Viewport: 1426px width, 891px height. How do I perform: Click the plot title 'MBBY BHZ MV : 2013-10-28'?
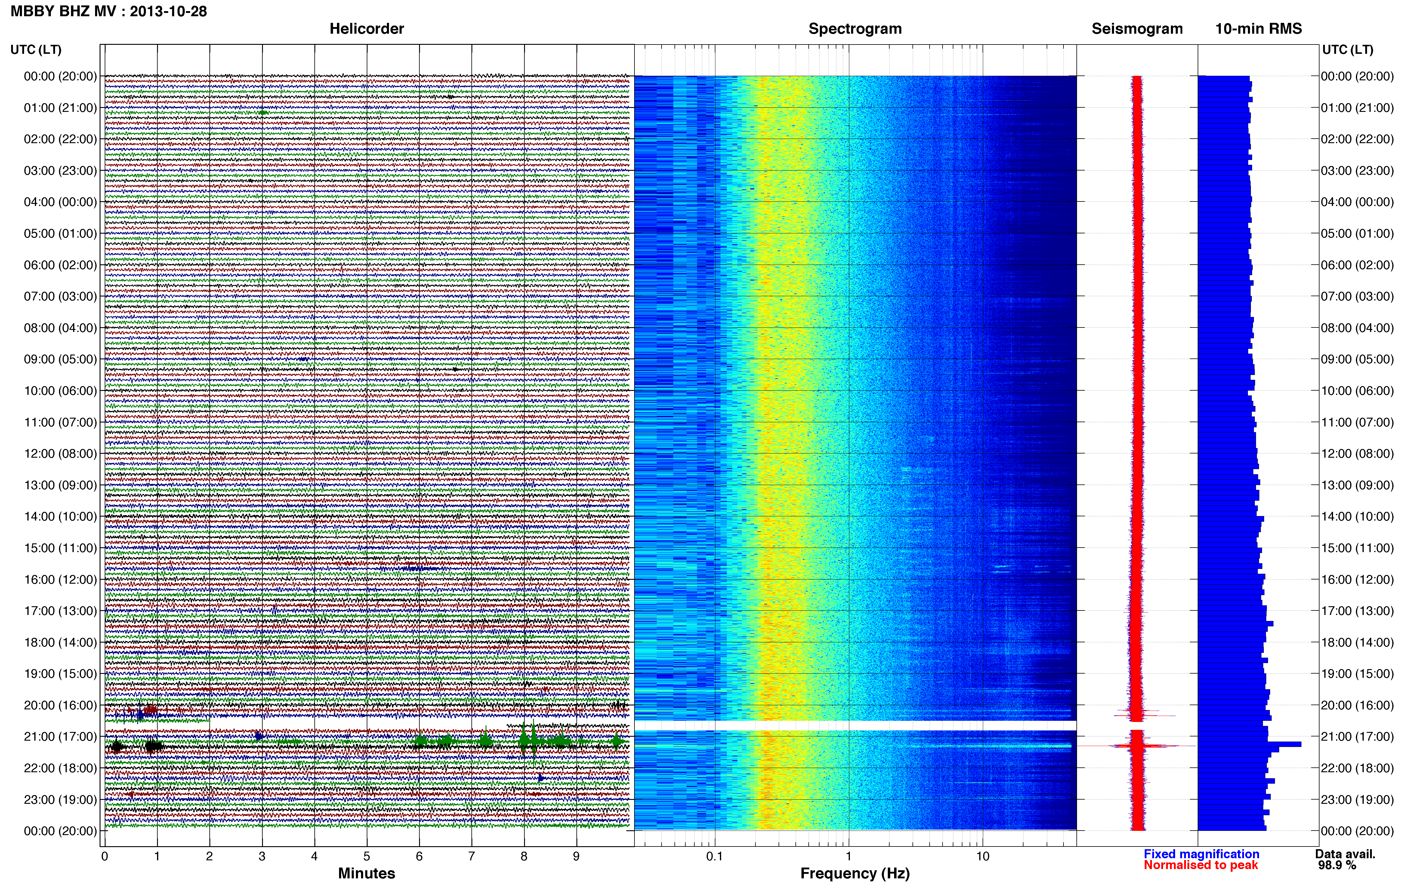click(109, 11)
